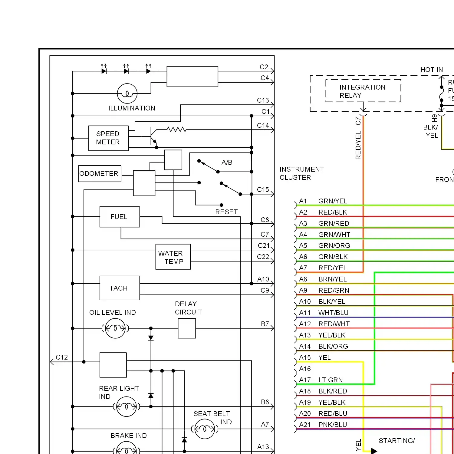Viewport: 454px width, 454px height.
Task: Select the C8 pin label
Action: tap(265, 220)
